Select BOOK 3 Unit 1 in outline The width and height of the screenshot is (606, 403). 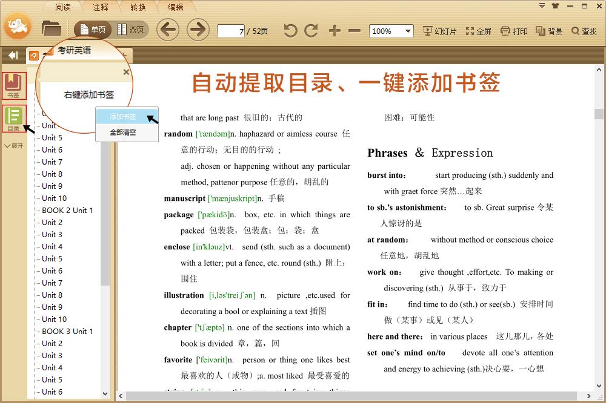coord(67,331)
